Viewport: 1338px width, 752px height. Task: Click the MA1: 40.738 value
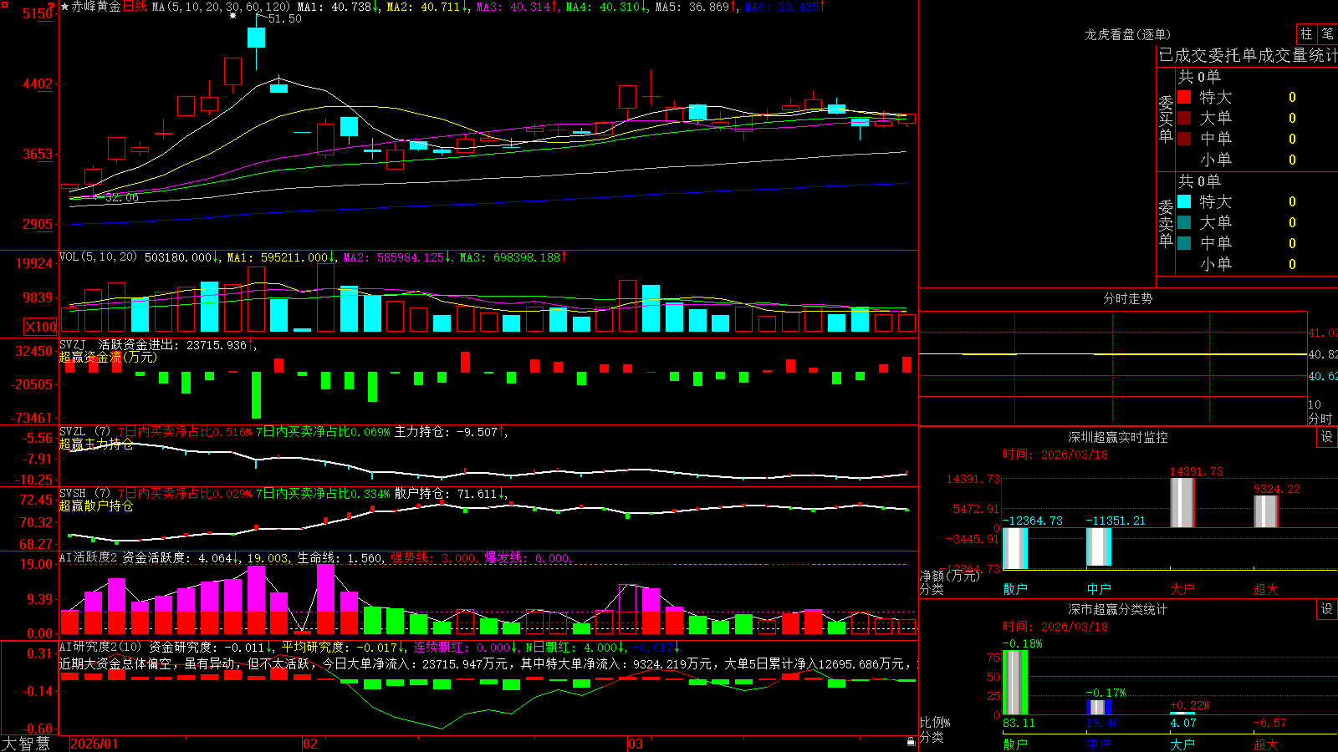pyautogui.click(x=338, y=7)
